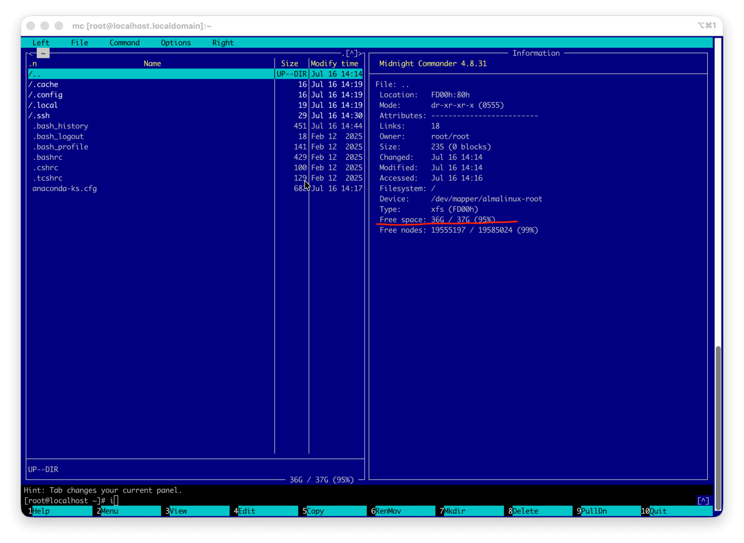Toggle sort order indicator .n
This screenshot has height=543, width=744.
click(x=32, y=63)
